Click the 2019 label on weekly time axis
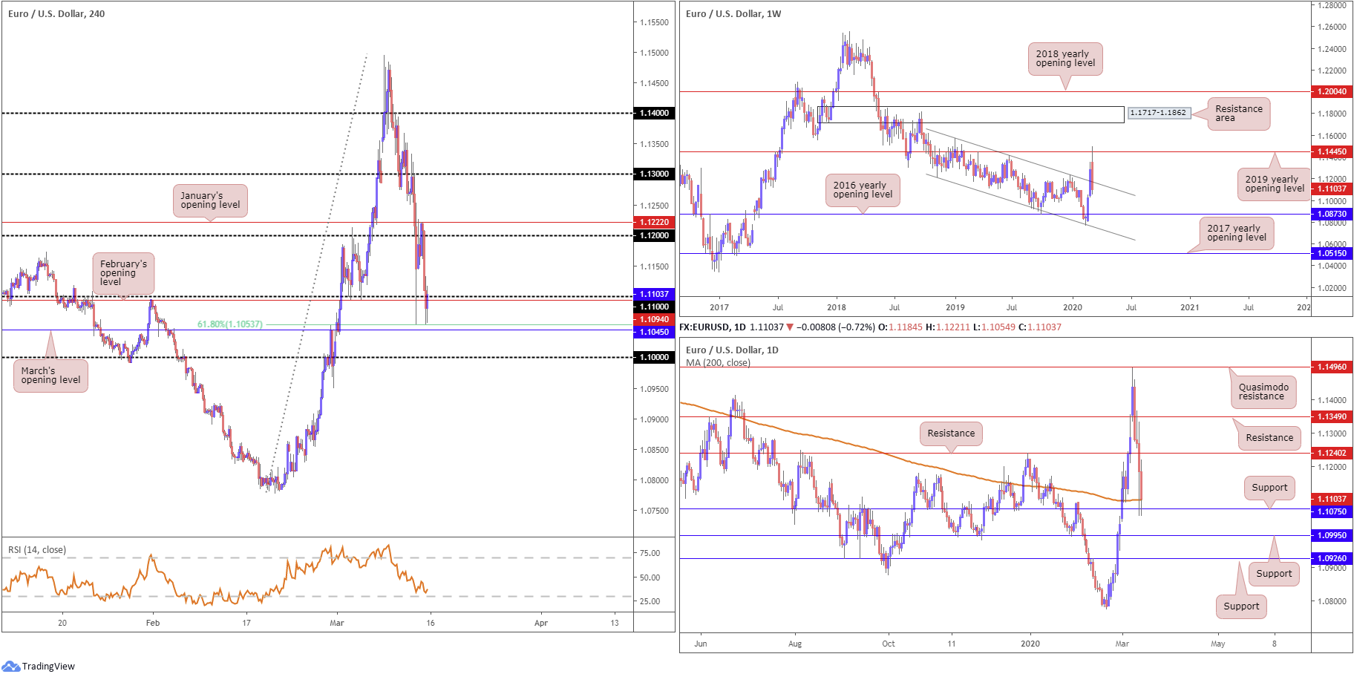The image size is (1354, 674). pos(955,307)
